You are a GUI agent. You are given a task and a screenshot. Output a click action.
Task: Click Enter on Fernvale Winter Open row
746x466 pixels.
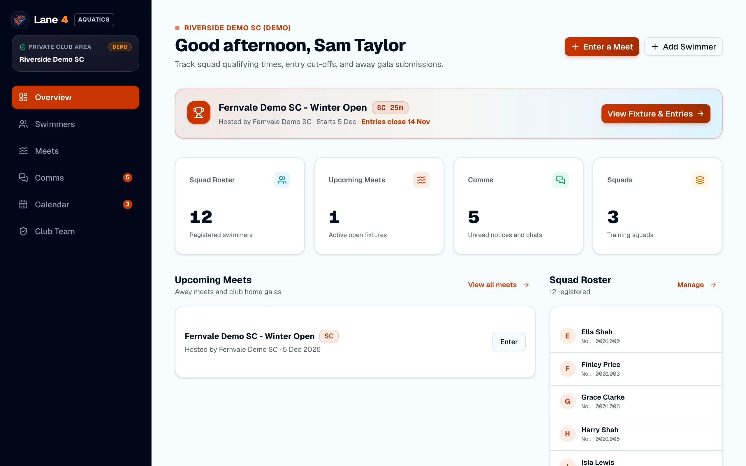(509, 342)
